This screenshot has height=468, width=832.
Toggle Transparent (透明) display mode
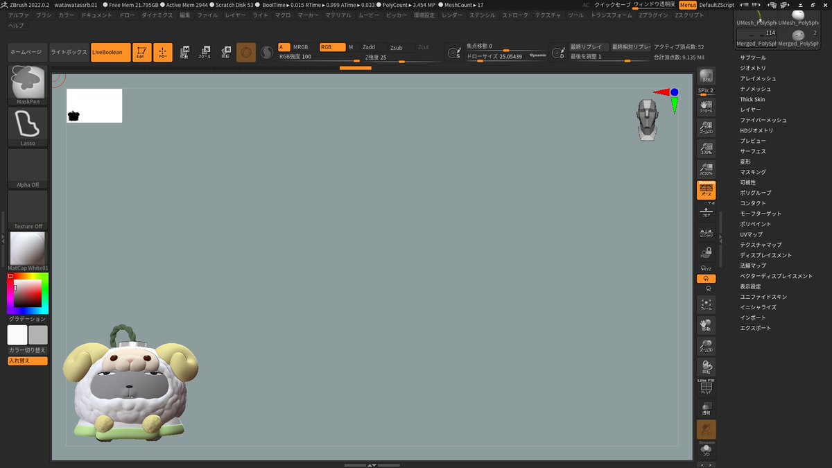(x=706, y=408)
